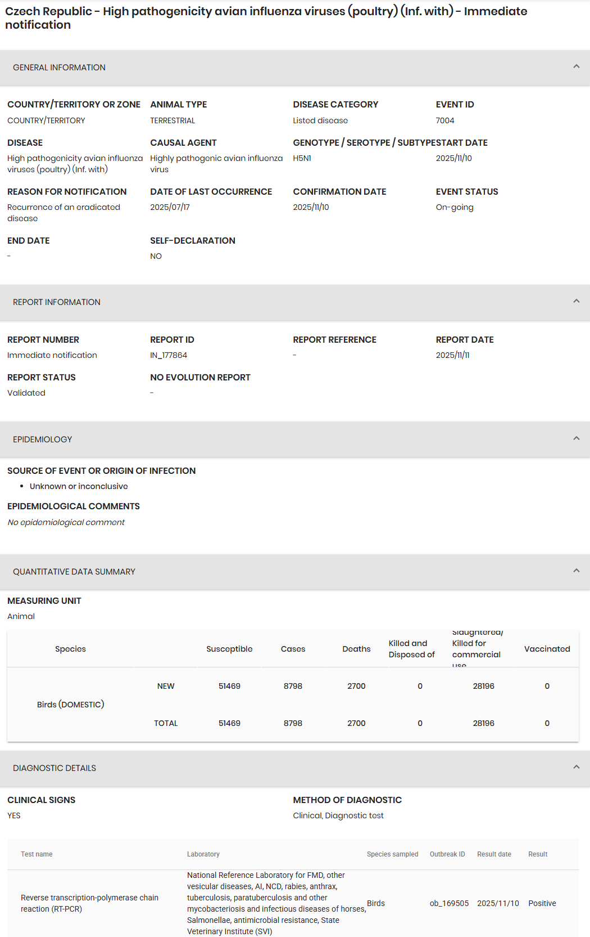Click the Test name column header
This screenshot has width=590, height=937.
(37, 854)
